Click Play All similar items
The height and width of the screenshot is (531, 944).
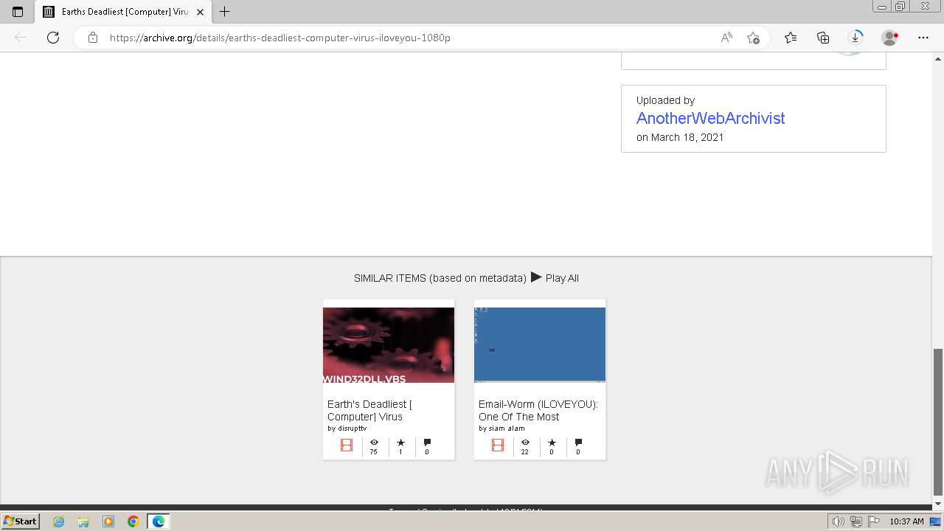pyautogui.click(x=555, y=277)
